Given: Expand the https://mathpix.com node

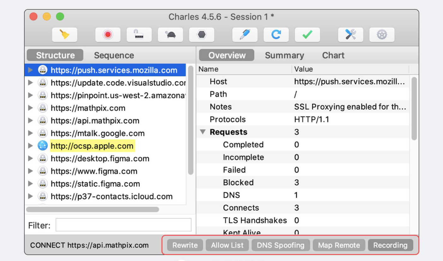Looking at the screenshot, I should pyautogui.click(x=30, y=108).
